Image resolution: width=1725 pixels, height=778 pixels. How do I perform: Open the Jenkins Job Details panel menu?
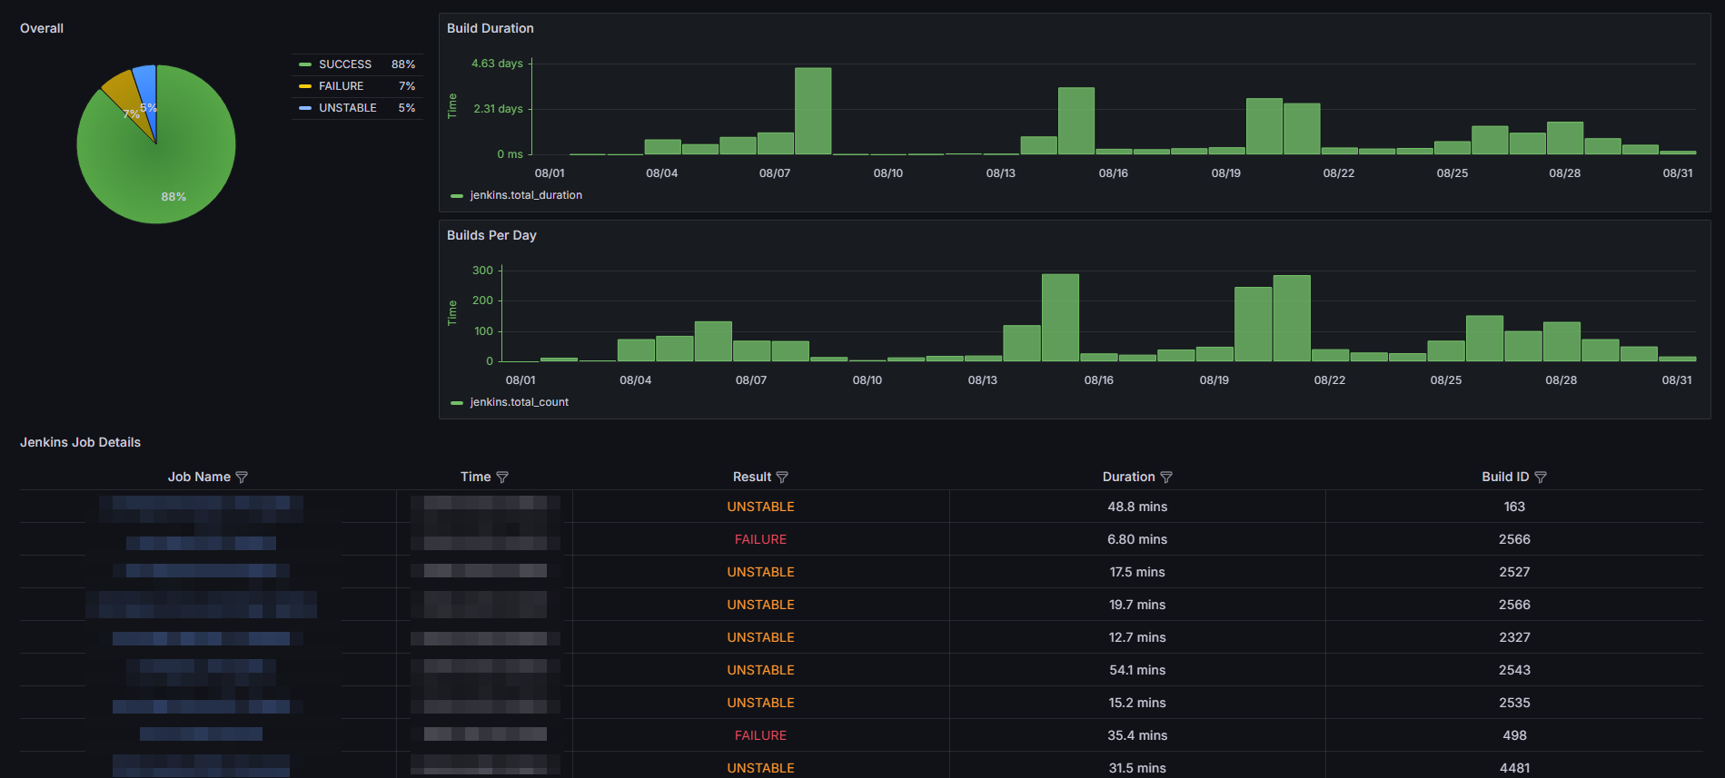point(80,442)
